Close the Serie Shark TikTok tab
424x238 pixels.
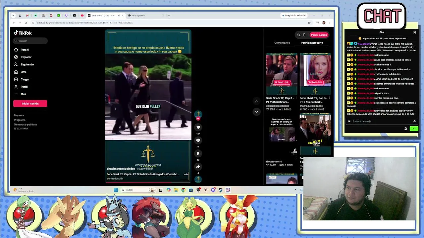(x=123, y=16)
